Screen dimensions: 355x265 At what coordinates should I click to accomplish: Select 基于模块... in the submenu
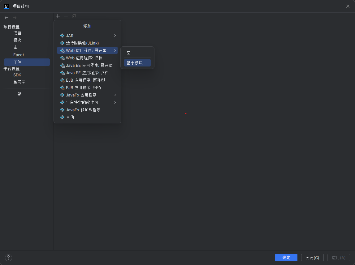(x=137, y=63)
